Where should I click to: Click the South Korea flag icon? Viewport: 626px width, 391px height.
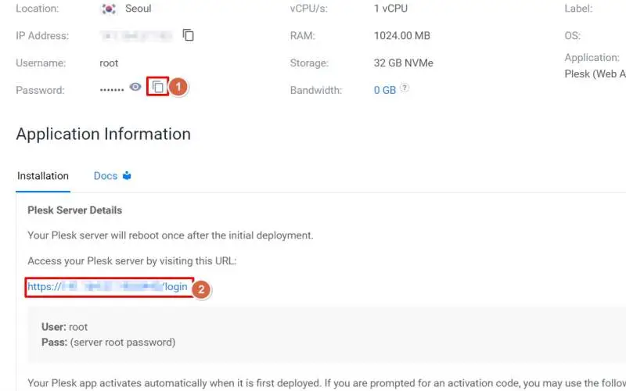tap(109, 9)
